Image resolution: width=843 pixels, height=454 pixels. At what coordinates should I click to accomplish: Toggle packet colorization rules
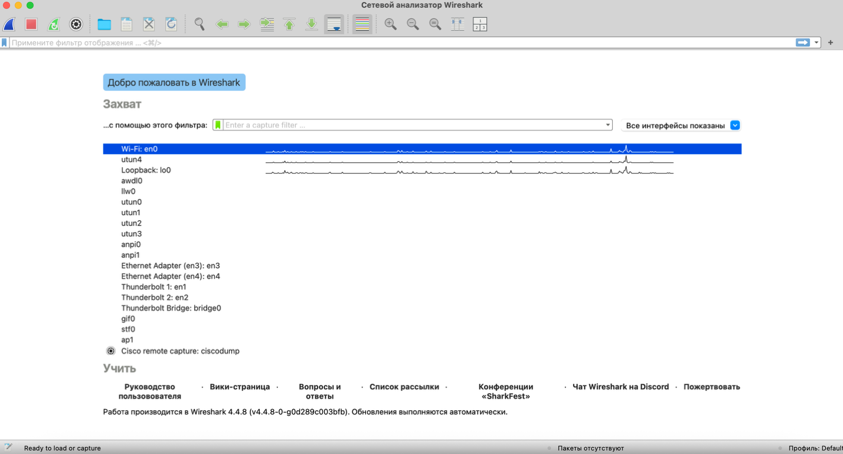coord(362,24)
